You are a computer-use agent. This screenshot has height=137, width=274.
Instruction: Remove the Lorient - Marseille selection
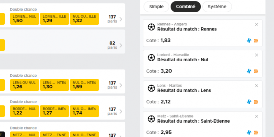(x=257, y=55)
